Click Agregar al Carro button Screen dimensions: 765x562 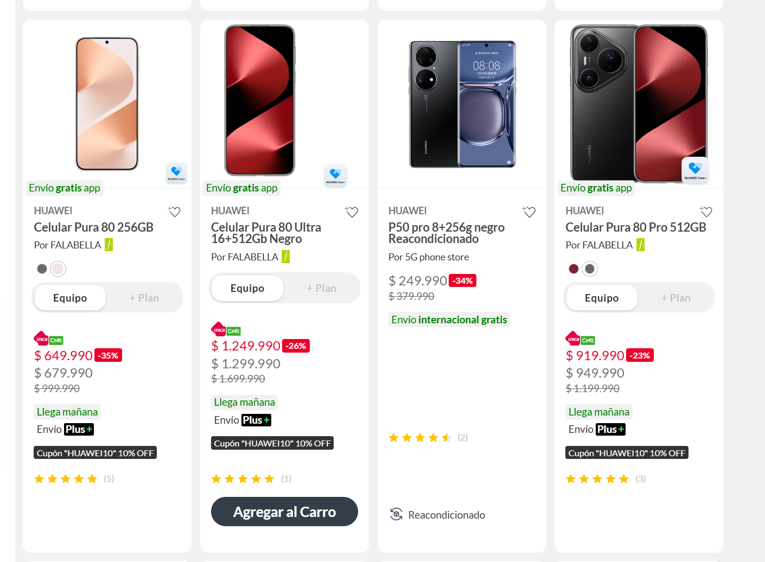point(284,512)
